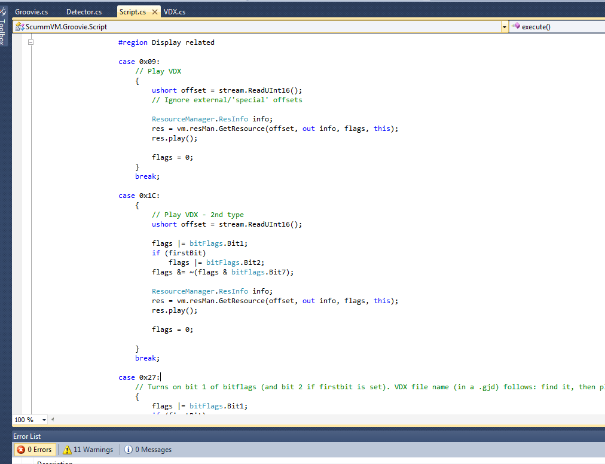Click the 'if (firstBit)' line

[179, 253]
